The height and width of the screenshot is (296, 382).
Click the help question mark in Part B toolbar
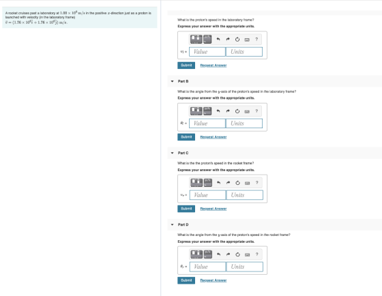256,111
